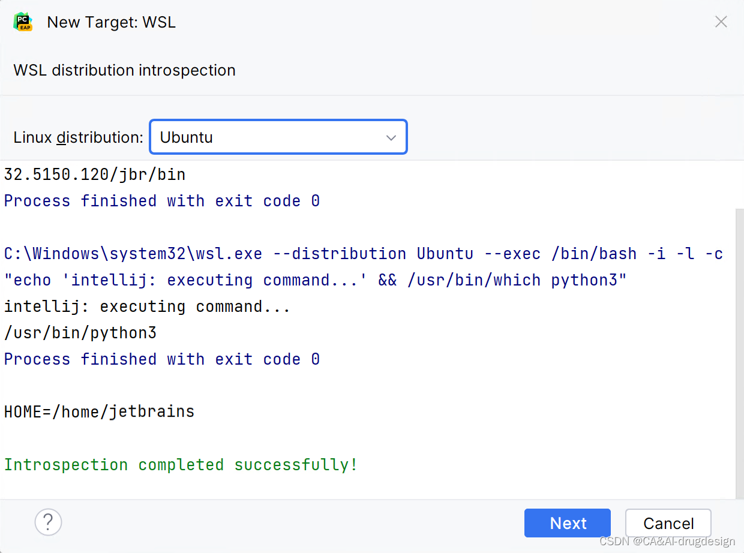This screenshot has height=553, width=744.
Task: Click the Linux distribution label
Action: [79, 137]
